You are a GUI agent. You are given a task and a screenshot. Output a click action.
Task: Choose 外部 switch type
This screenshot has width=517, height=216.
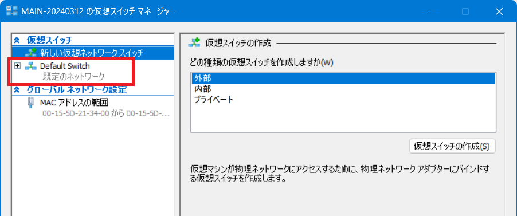point(343,78)
